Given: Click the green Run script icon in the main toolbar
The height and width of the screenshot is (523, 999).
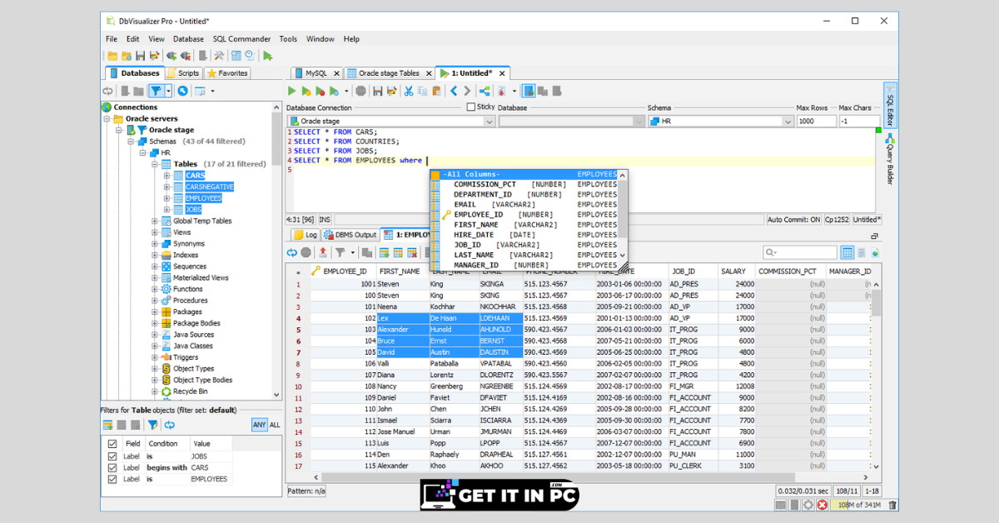Looking at the screenshot, I should [267, 56].
